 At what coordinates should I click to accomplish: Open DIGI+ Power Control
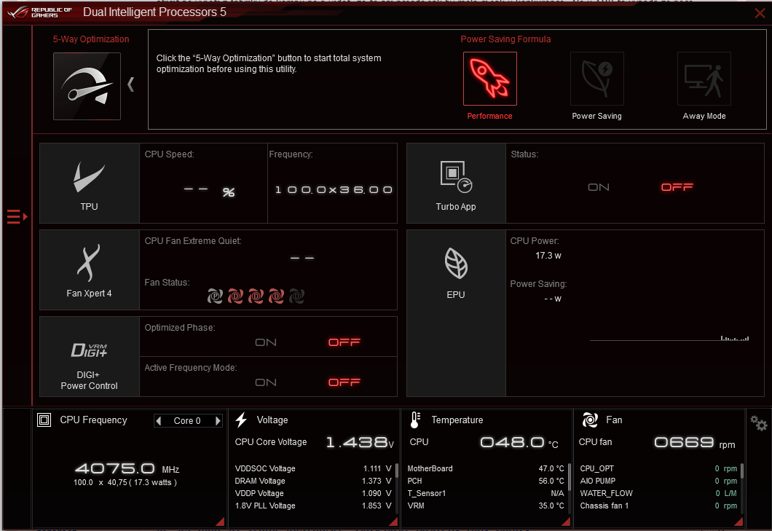[x=89, y=356]
